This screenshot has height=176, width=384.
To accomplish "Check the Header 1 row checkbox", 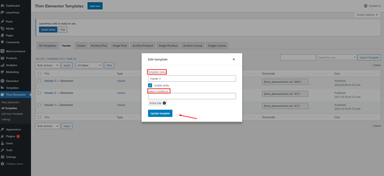I will 39,105.
